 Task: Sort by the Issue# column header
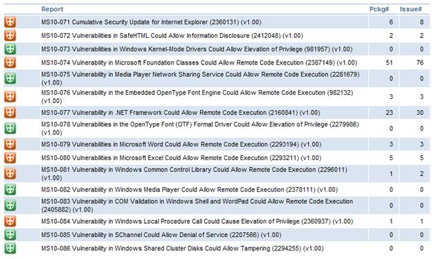[411, 9]
